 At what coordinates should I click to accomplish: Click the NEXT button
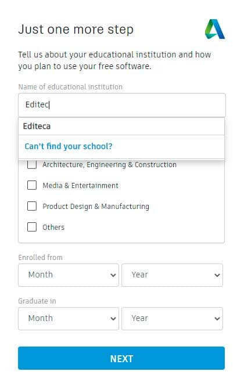coord(121,358)
